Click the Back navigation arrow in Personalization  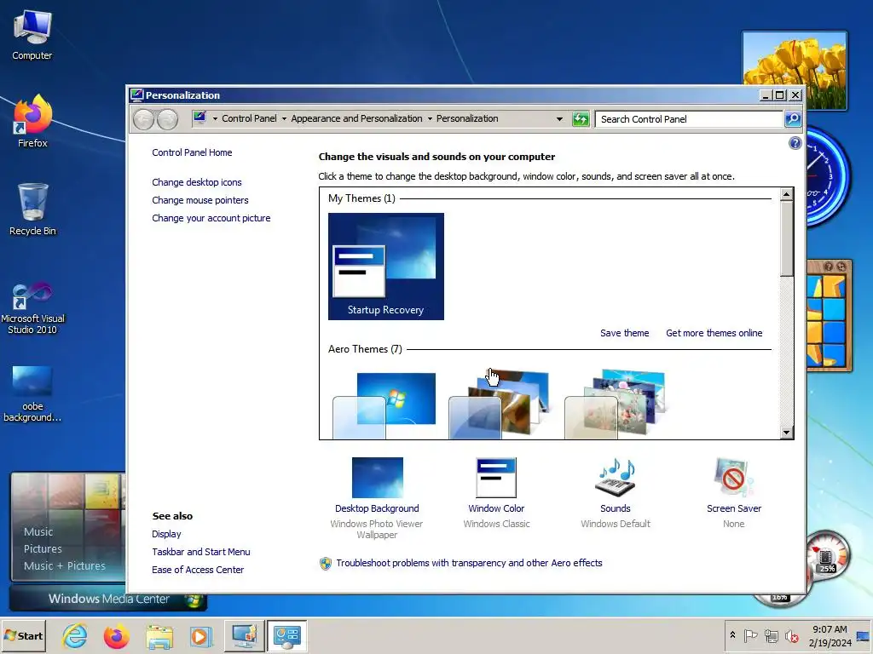(x=143, y=119)
